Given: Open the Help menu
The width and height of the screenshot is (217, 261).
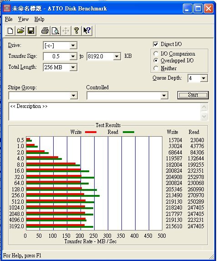Looking at the screenshot, I should coord(39,19).
